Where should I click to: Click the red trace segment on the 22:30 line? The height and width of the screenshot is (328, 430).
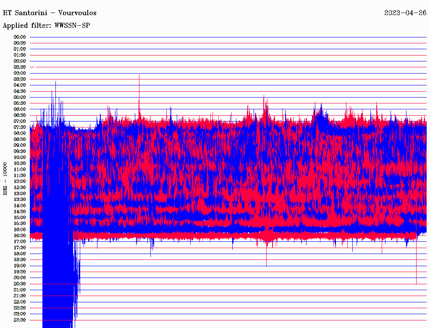[x=59, y=308]
